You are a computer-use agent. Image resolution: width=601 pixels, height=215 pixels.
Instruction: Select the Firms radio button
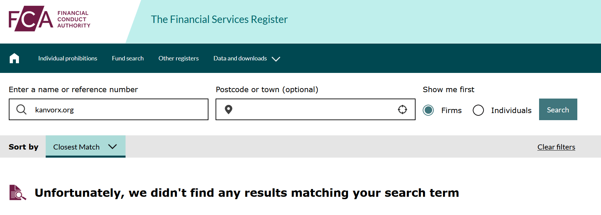(x=428, y=110)
